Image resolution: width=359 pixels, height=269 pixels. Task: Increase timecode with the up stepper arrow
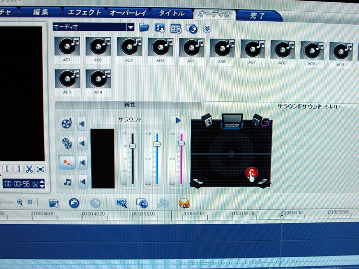click(42, 182)
